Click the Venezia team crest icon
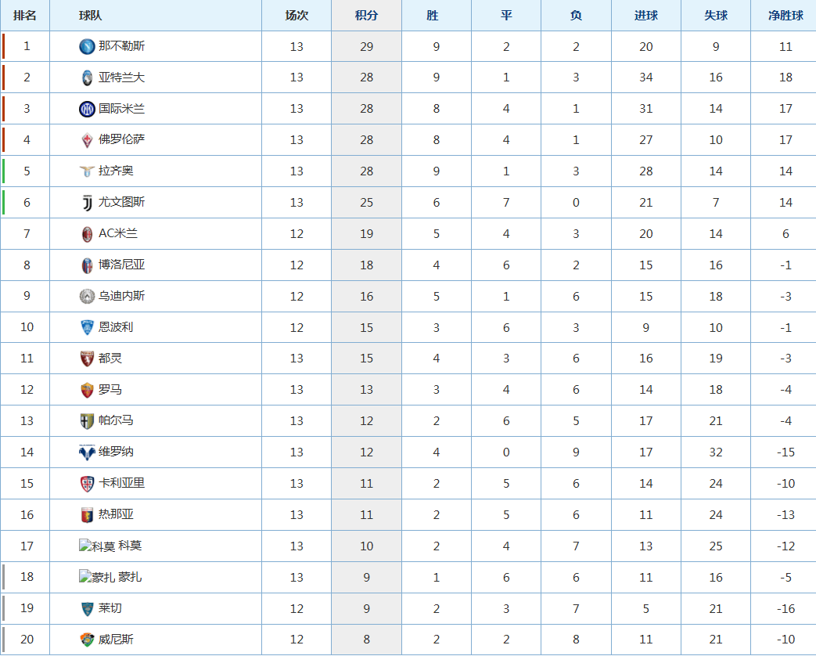Image resolution: width=816 pixels, height=656 pixels. point(87,640)
